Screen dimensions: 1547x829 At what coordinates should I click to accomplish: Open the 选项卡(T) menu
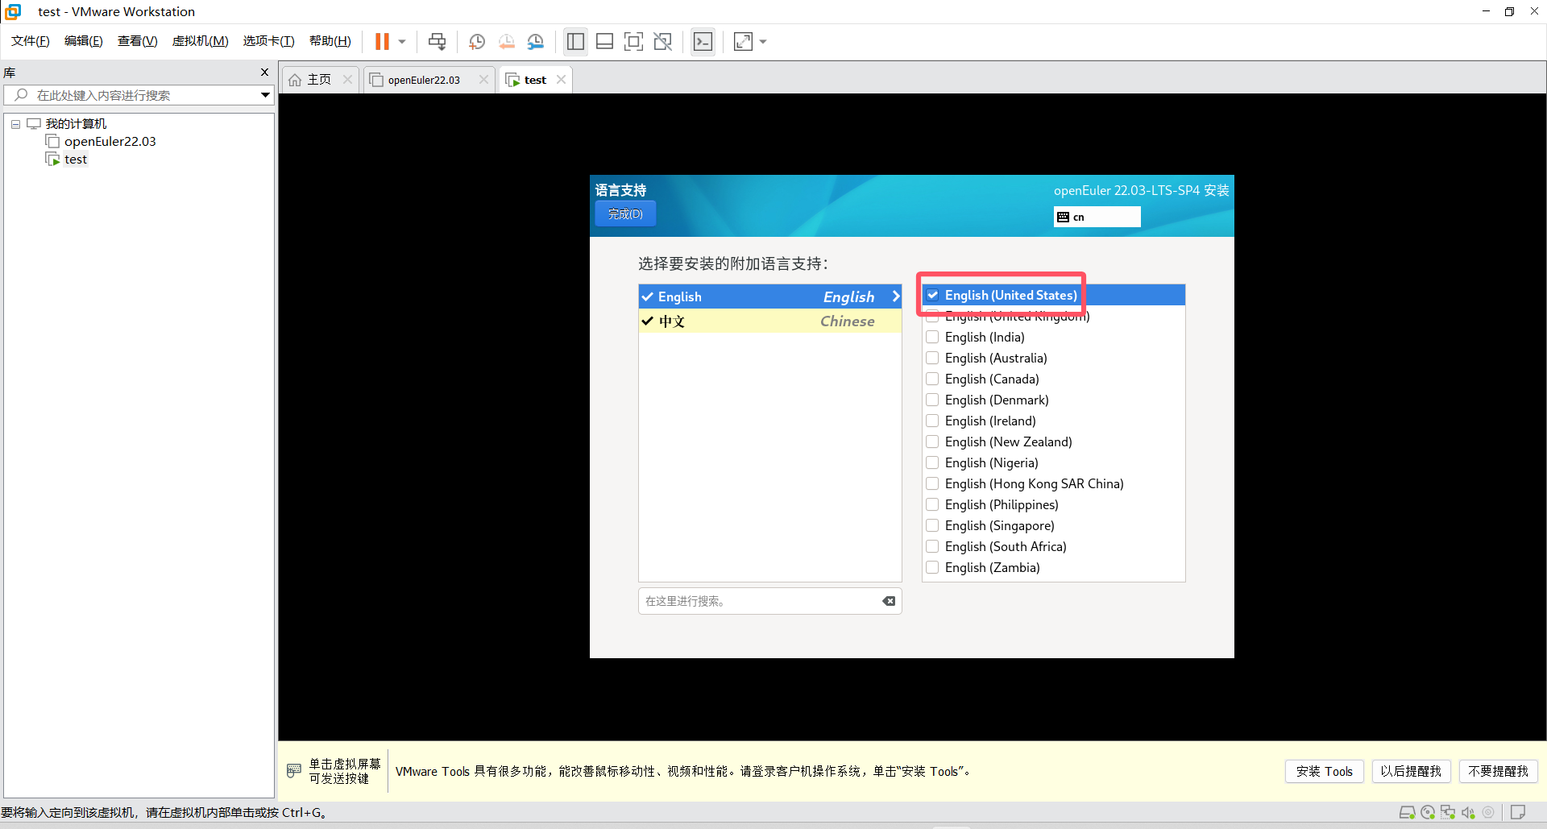[269, 41]
